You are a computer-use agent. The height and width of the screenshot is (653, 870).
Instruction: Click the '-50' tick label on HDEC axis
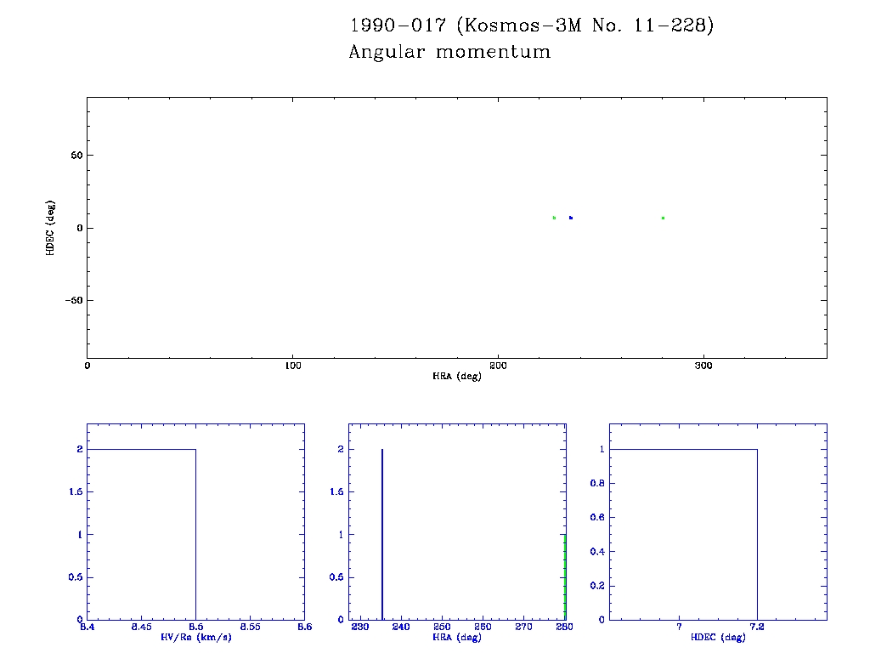click(x=70, y=301)
